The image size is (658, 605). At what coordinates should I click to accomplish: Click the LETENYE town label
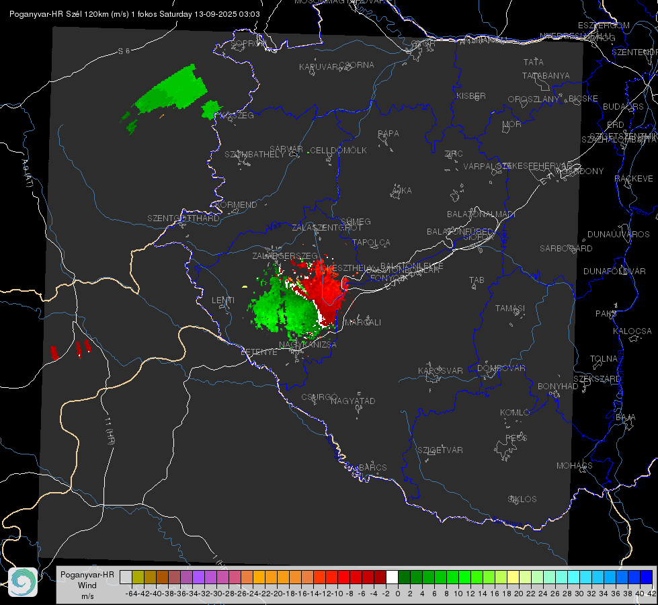259,352
